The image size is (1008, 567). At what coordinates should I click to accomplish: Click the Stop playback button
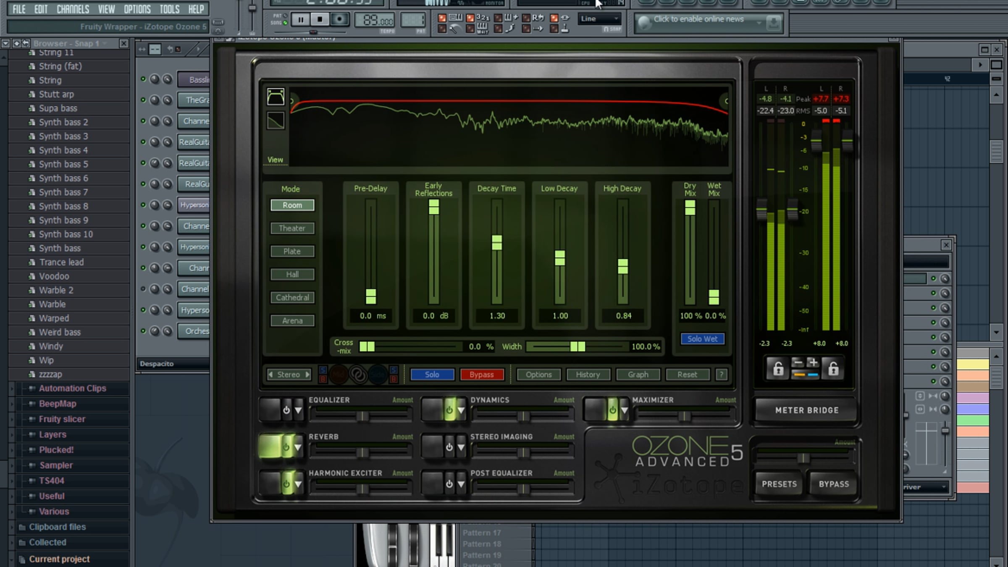pyautogui.click(x=320, y=19)
